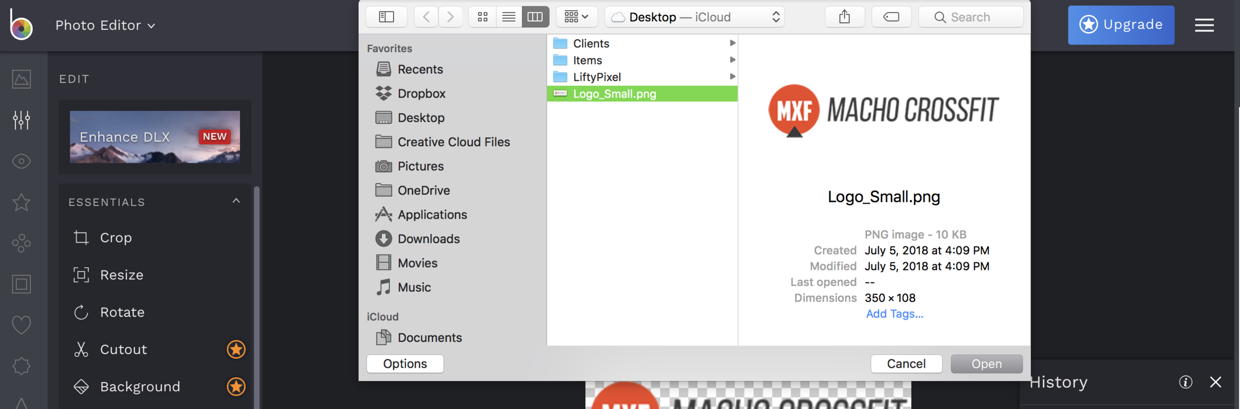The height and width of the screenshot is (409, 1240).
Task: Click the History info icon
Action: pos(1185,382)
